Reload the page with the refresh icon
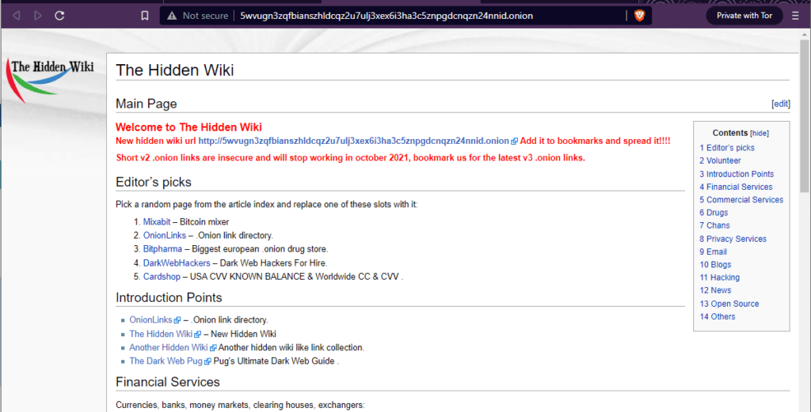The image size is (811, 412). [x=59, y=16]
